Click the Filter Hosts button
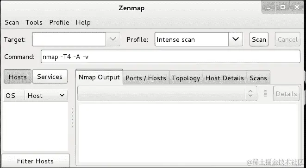Screen dimensions: 306x168 pyautogui.click(x=35, y=161)
